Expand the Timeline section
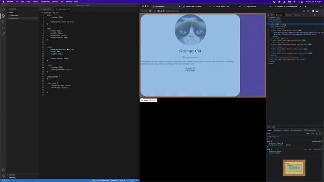Screen dimensions: 324x182 coord(12,178)
